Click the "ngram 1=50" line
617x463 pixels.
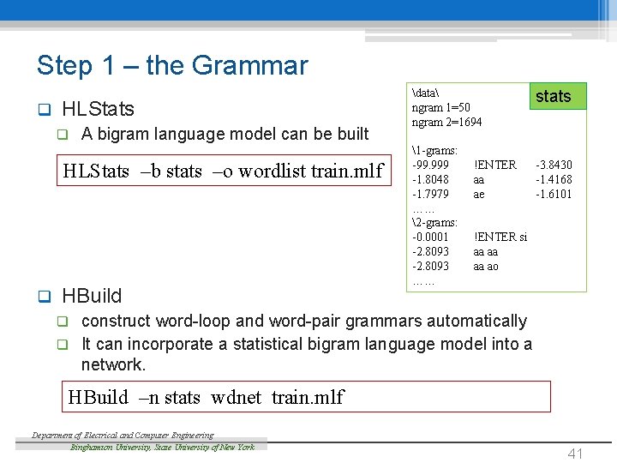coord(440,107)
